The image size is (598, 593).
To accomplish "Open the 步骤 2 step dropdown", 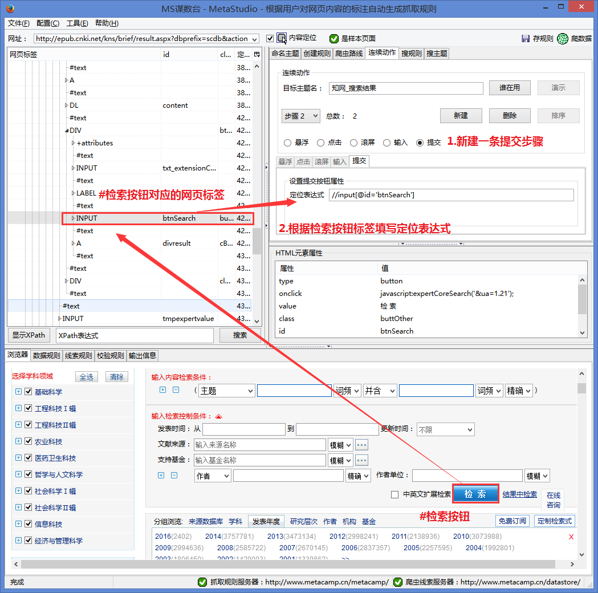I will pyautogui.click(x=300, y=116).
